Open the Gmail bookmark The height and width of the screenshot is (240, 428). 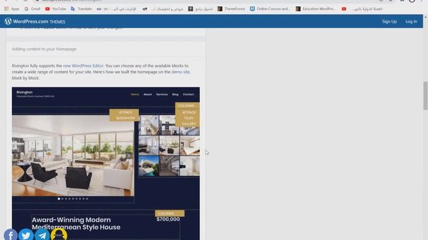click(33, 9)
